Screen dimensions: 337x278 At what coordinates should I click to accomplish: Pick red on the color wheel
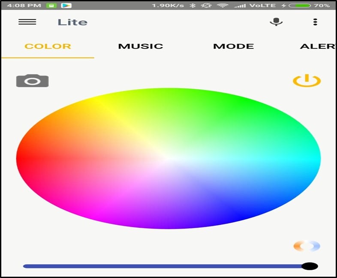(26, 159)
